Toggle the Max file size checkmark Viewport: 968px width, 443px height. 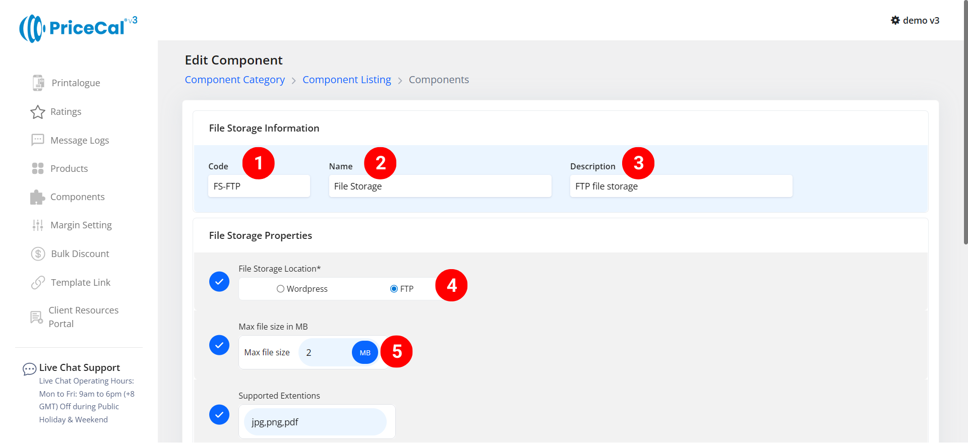point(219,345)
